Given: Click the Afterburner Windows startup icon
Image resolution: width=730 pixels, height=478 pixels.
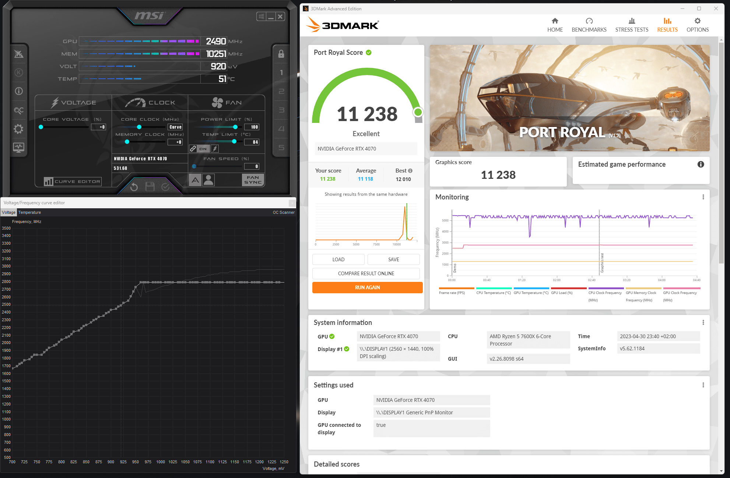Looking at the screenshot, I should [262, 17].
